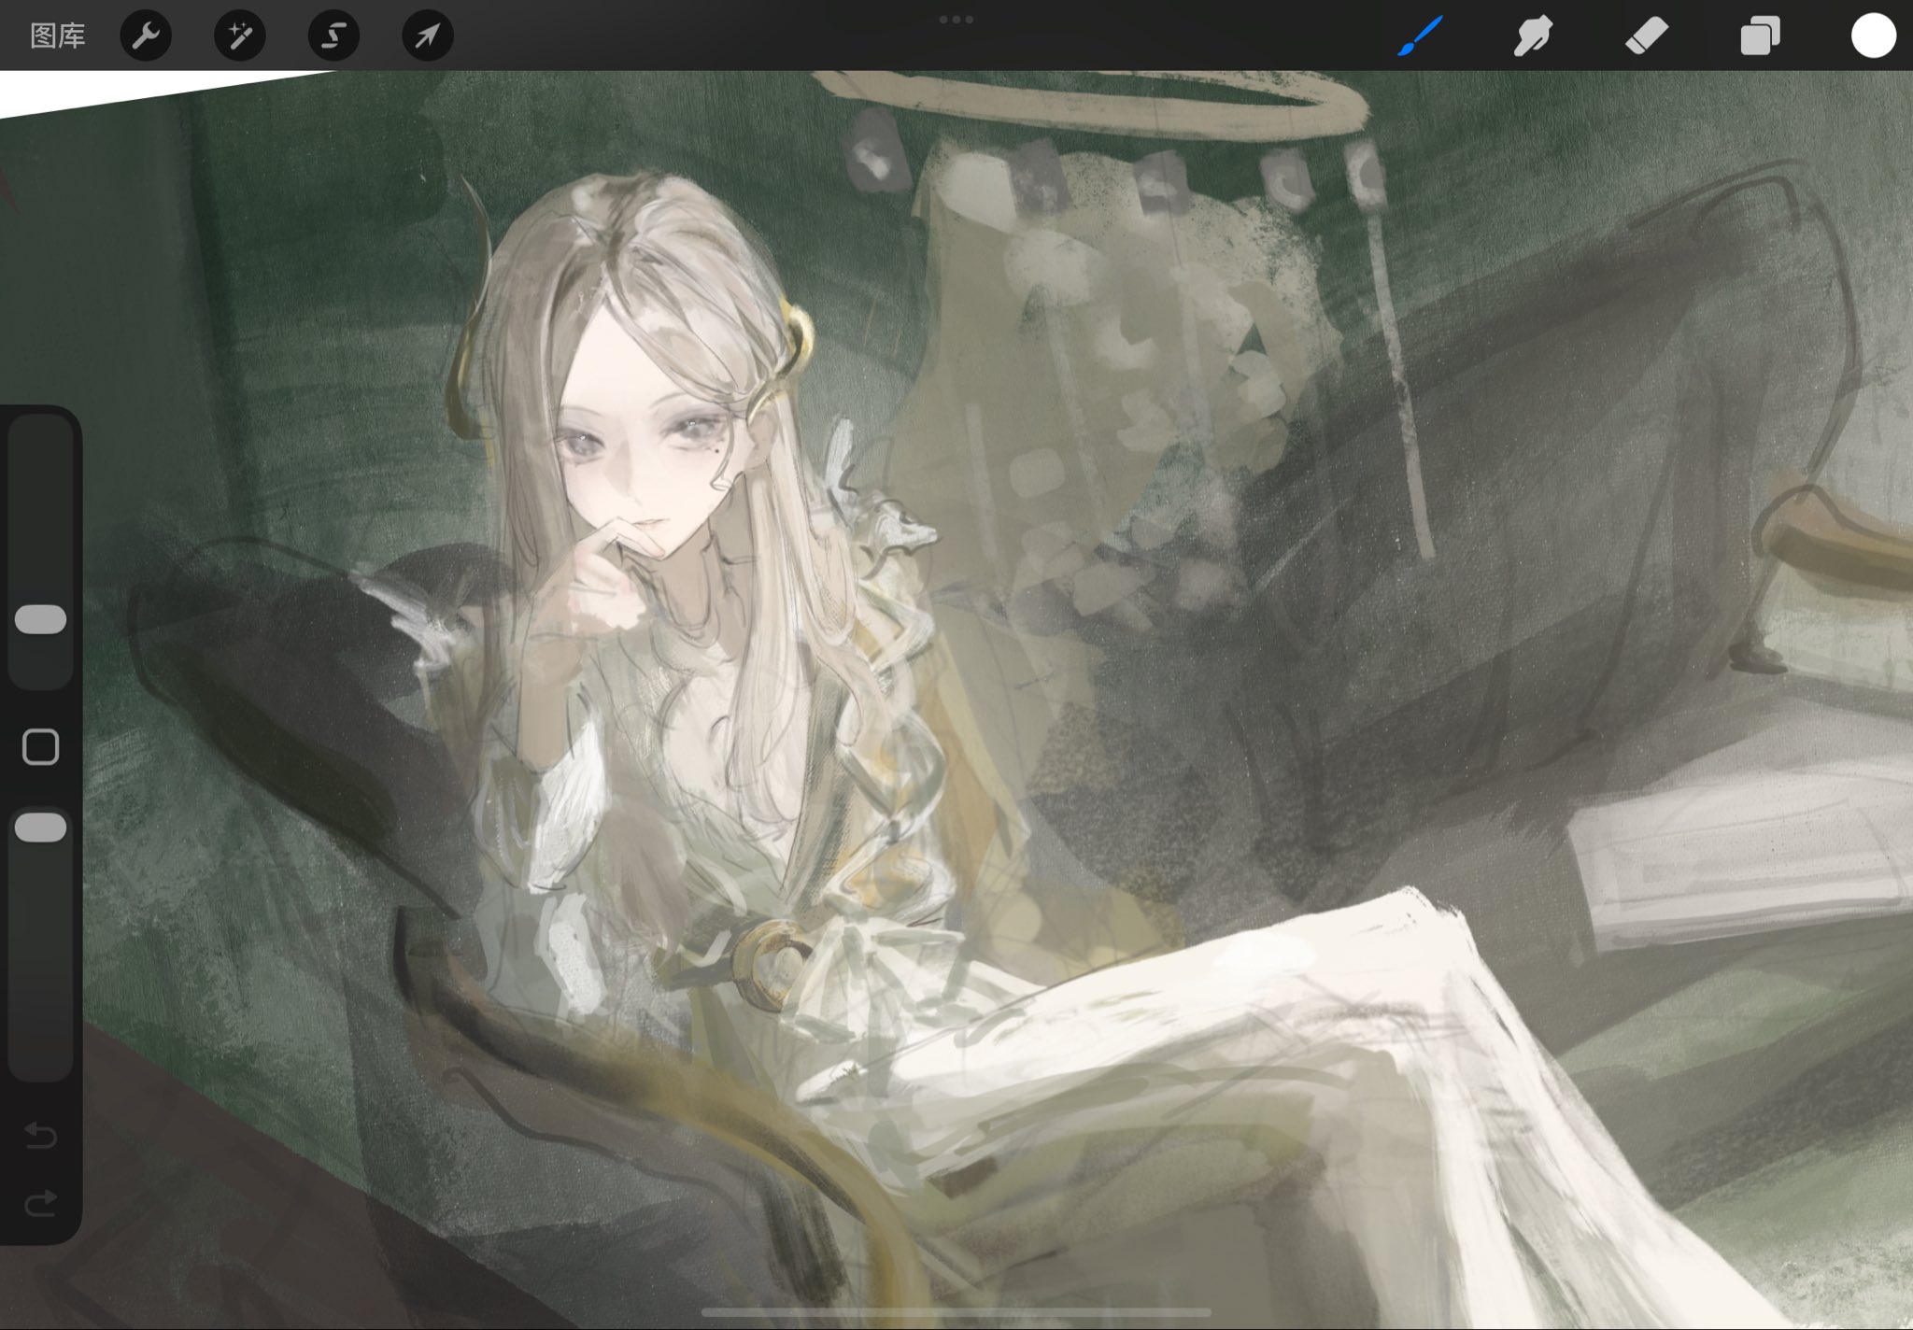The image size is (1913, 1330).
Task: Tap the home indicator bar at the bottom
Action: pos(956,1312)
